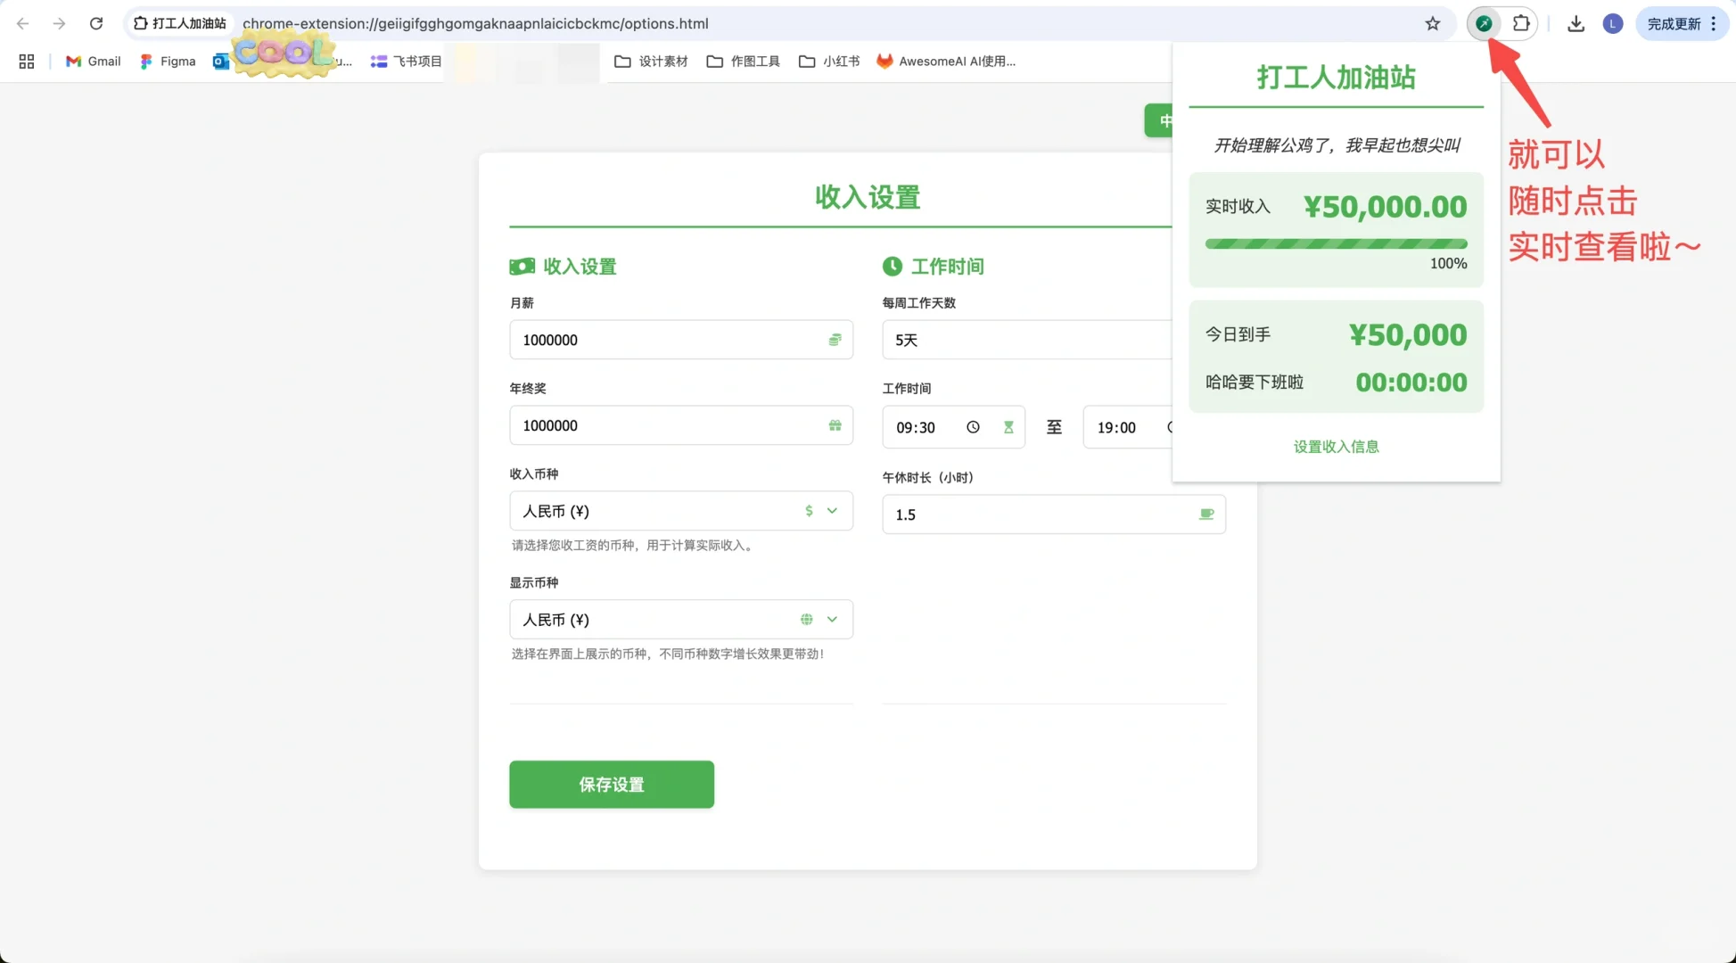Click the dollar icon in the 收入币种 field
Image resolution: width=1736 pixels, height=963 pixels.
pos(809,511)
